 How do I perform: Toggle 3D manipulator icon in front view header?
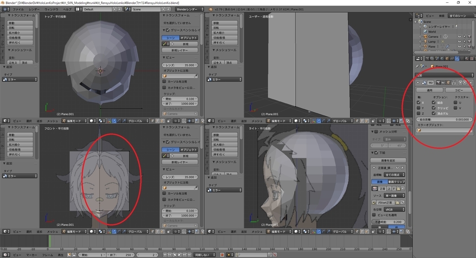109,232
